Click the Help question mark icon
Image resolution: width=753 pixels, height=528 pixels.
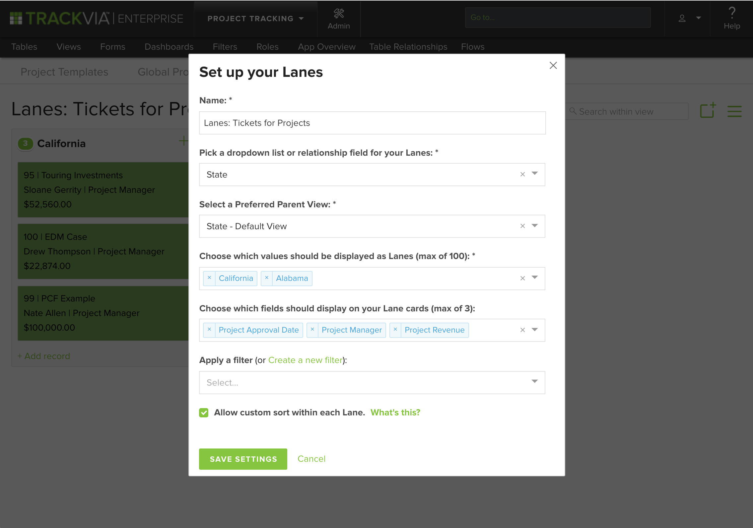(x=732, y=13)
